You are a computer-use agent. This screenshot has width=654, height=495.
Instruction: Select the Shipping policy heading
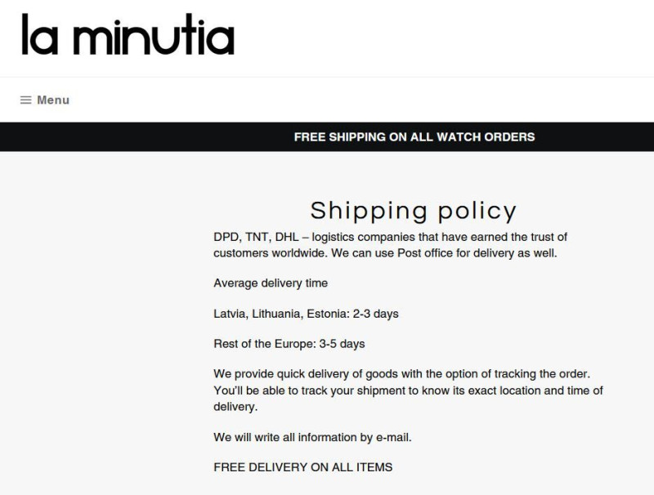414,211
